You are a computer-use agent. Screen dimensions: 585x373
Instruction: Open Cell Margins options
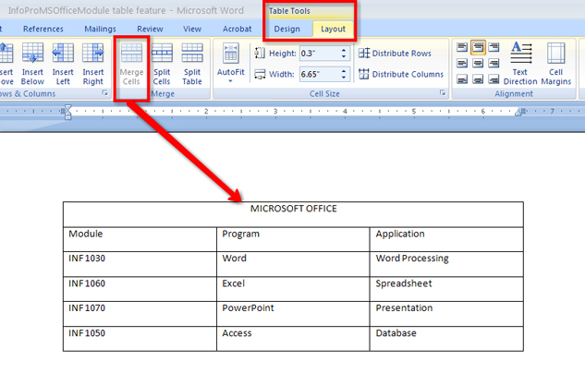pos(556,64)
